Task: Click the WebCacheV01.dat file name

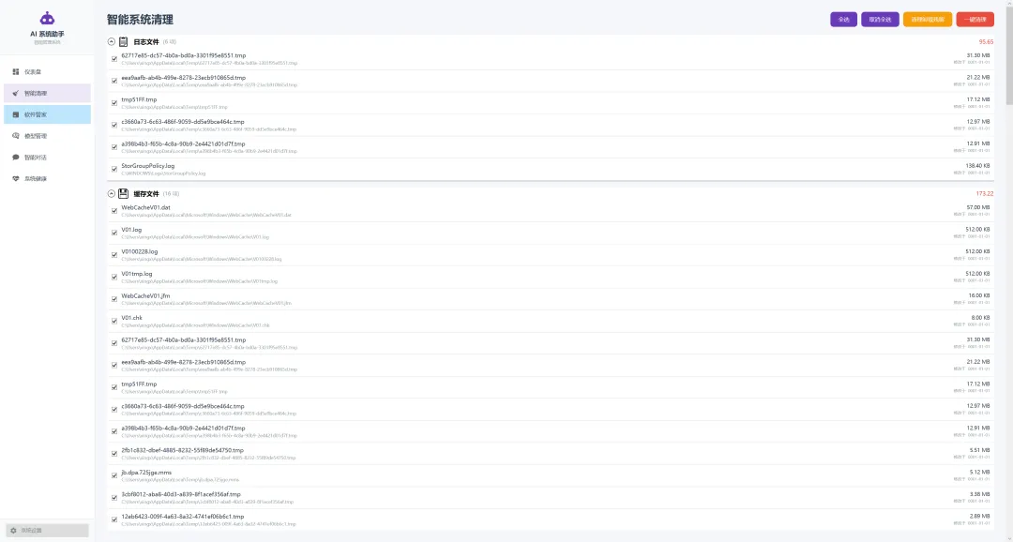Action: [x=146, y=208]
